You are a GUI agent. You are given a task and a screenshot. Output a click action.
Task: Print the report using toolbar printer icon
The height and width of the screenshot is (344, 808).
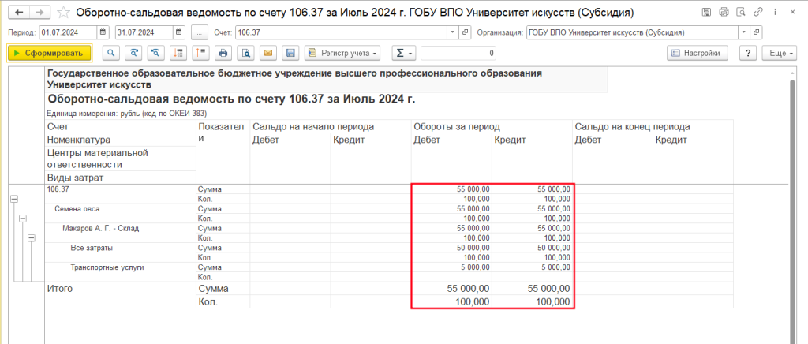click(x=223, y=53)
